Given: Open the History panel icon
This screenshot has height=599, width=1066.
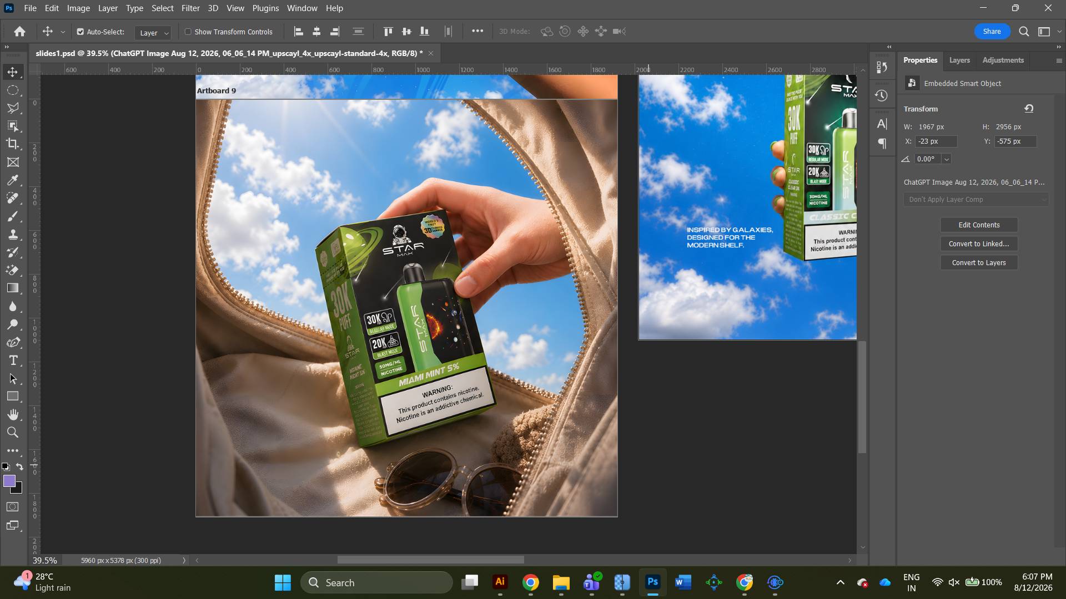Looking at the screenshot, I should tap(881, 95).
